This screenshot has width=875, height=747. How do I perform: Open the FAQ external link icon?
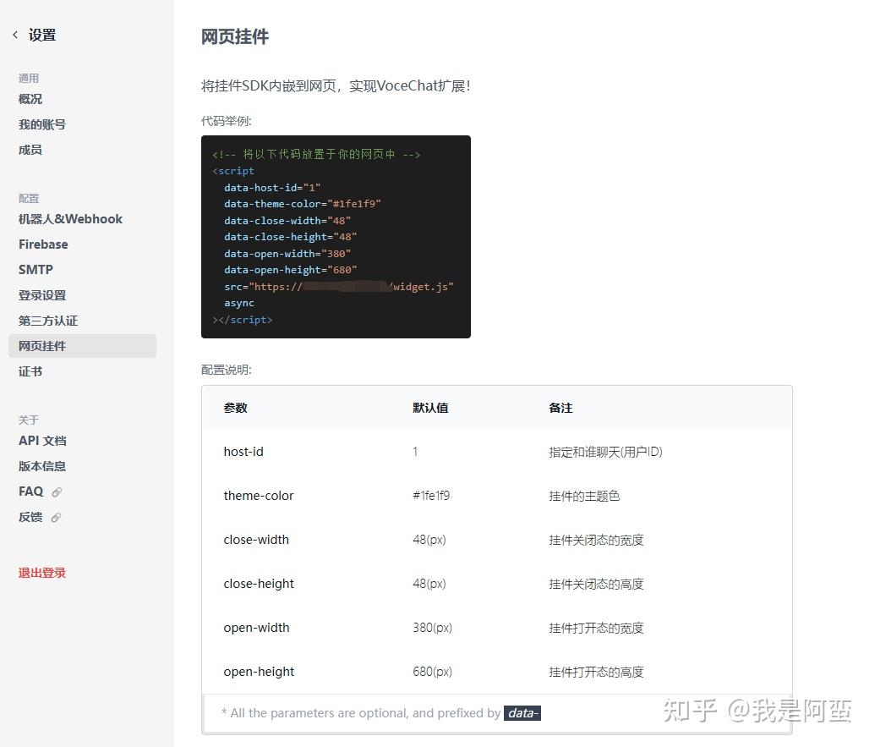(57, 492)
